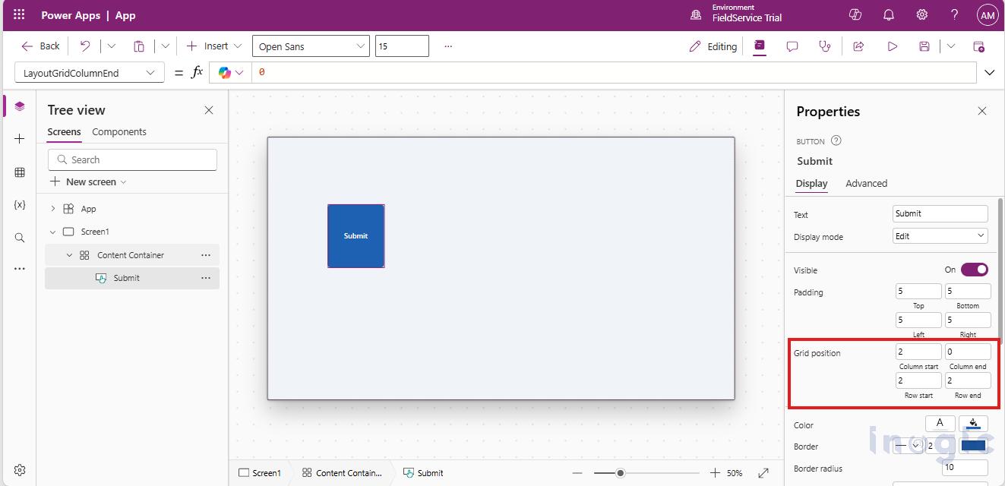
Task: Open the Data sources panel
Action: 19,172
